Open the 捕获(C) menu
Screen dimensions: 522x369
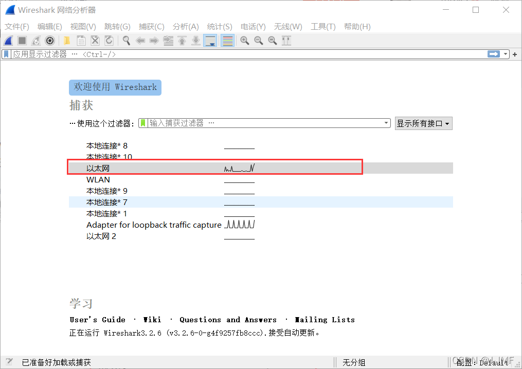152,27
